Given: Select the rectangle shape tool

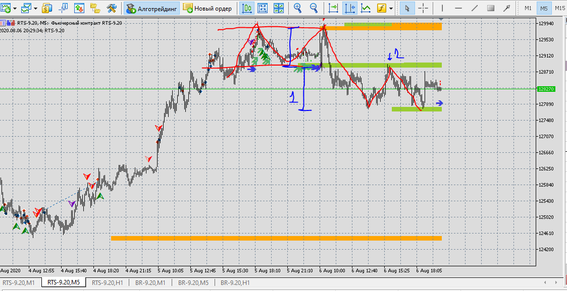Looking at the screenshot, I should (x=491, y=8).
